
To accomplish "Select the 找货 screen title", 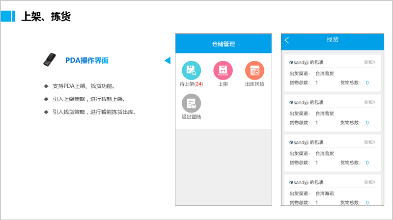I will click(x=333, y=40).
